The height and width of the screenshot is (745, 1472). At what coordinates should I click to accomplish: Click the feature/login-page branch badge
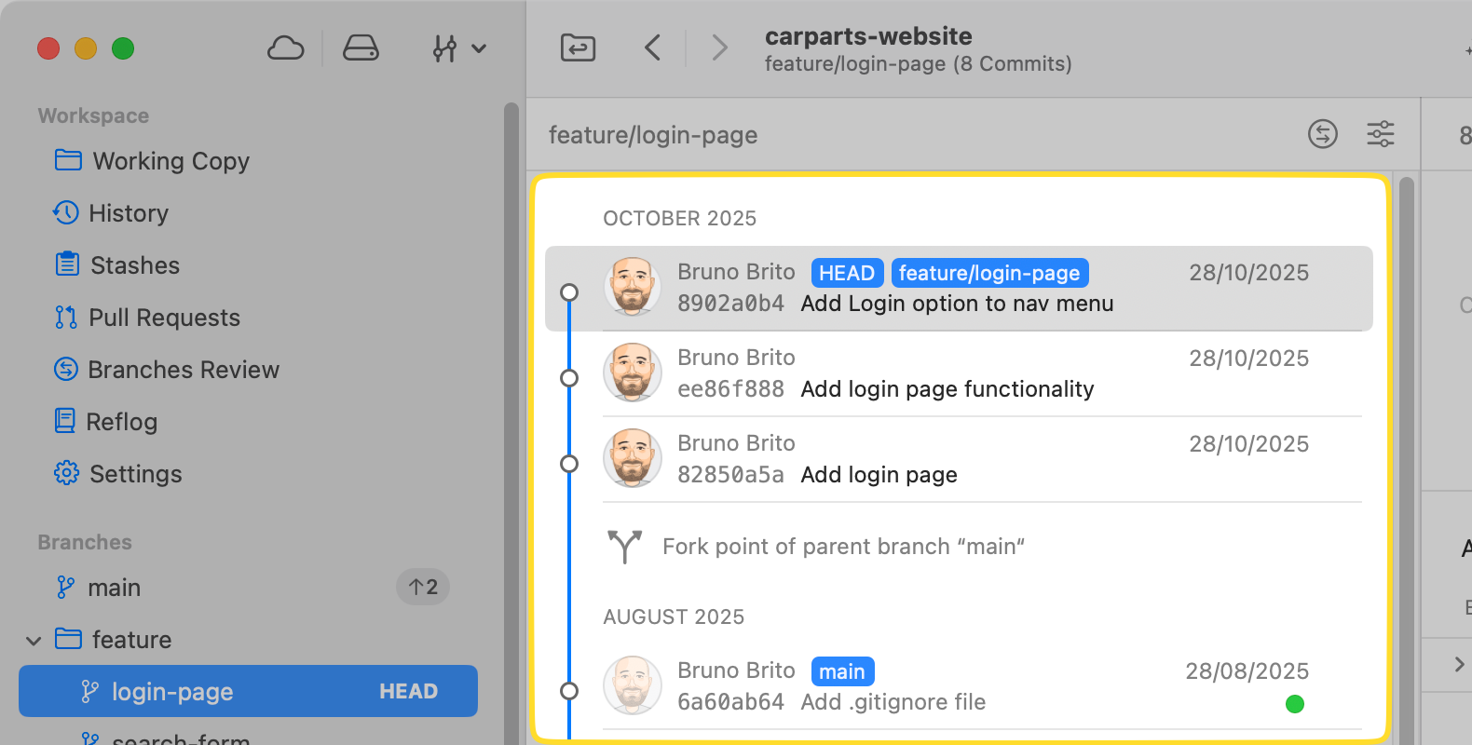pyautogui.click(x=988, y=273)
